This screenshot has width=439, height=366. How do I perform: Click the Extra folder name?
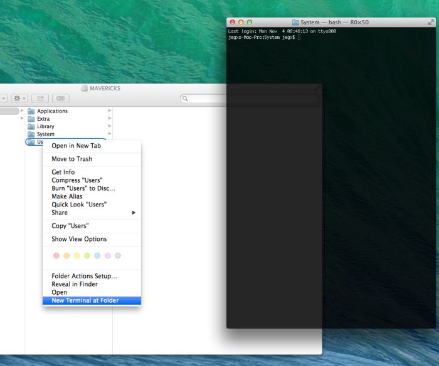[x=43, y=119]
